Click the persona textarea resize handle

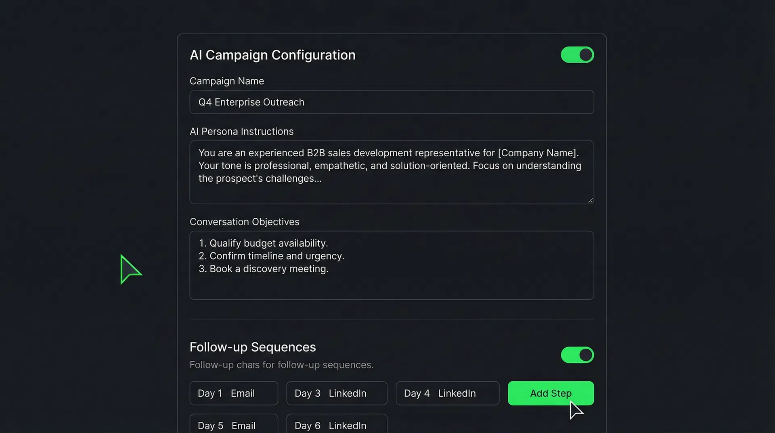tap(590, 200)
